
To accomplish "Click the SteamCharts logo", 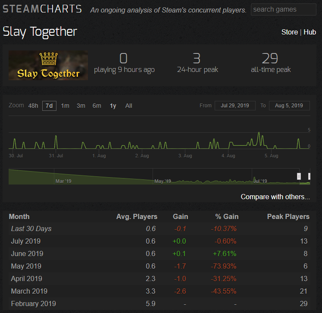I will coord(42,9).
